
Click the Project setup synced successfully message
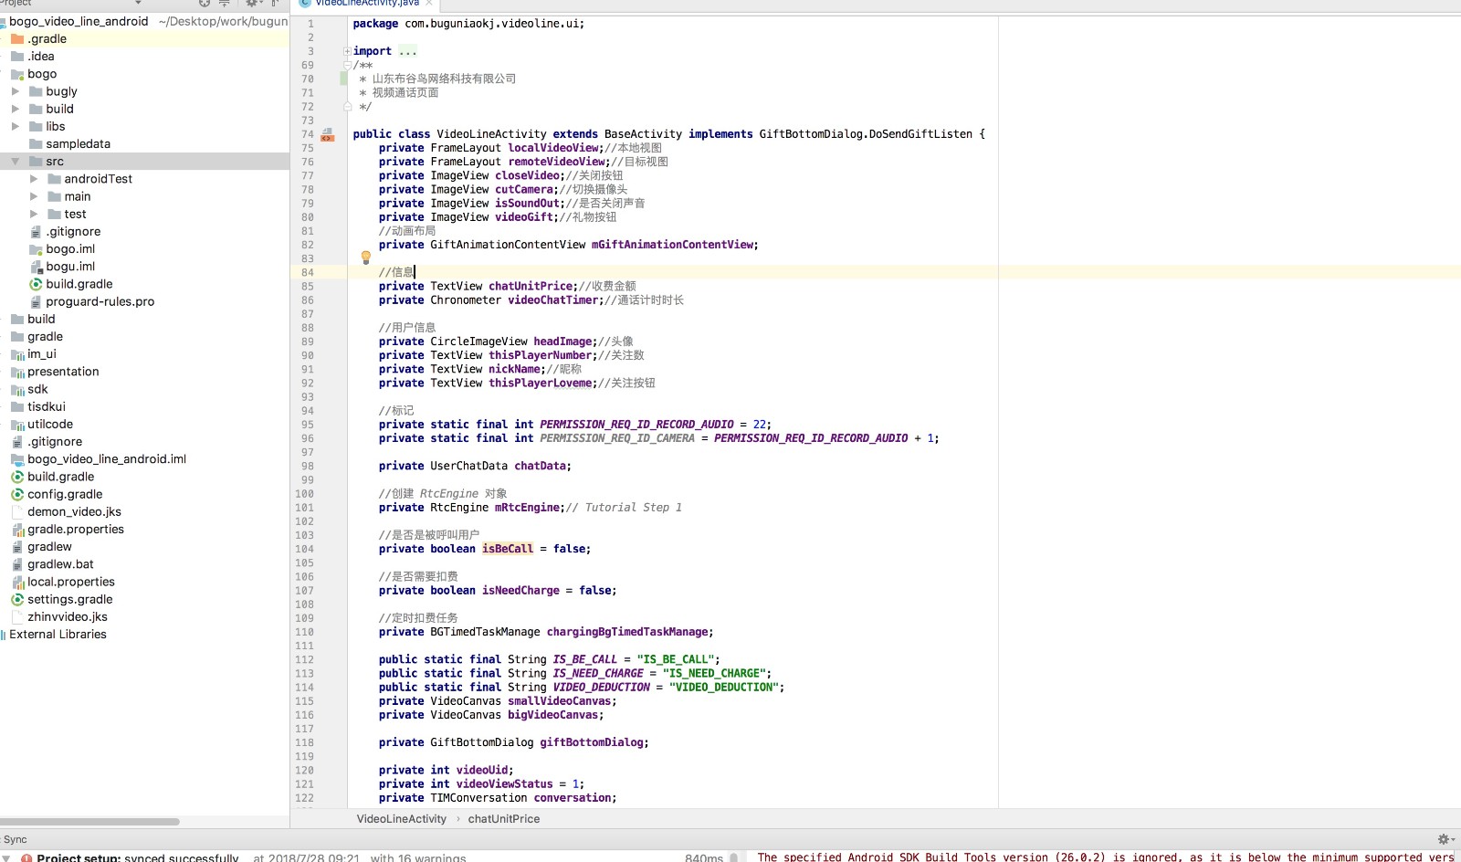click(137, 857)
